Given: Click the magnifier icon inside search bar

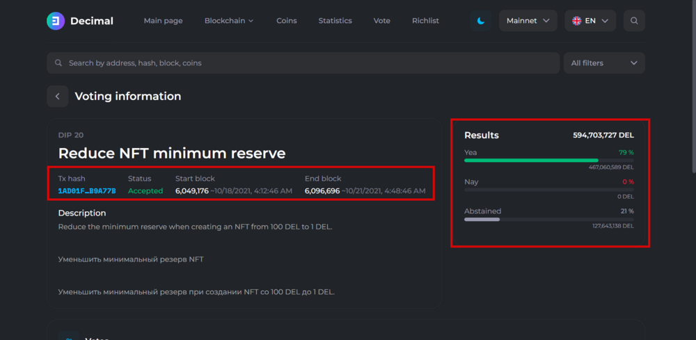Looking at the screenshot, I should (x=58, y=63).
